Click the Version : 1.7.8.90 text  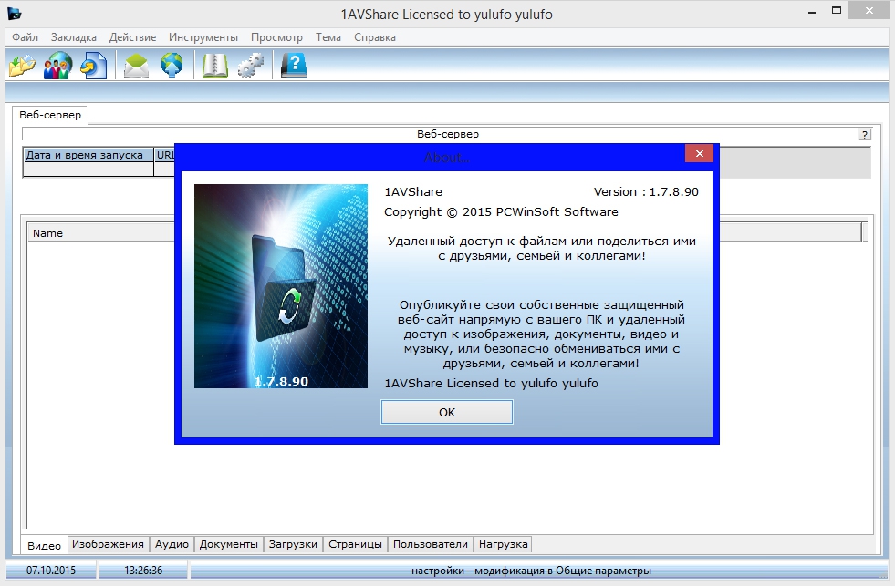[x=646, y=192]
